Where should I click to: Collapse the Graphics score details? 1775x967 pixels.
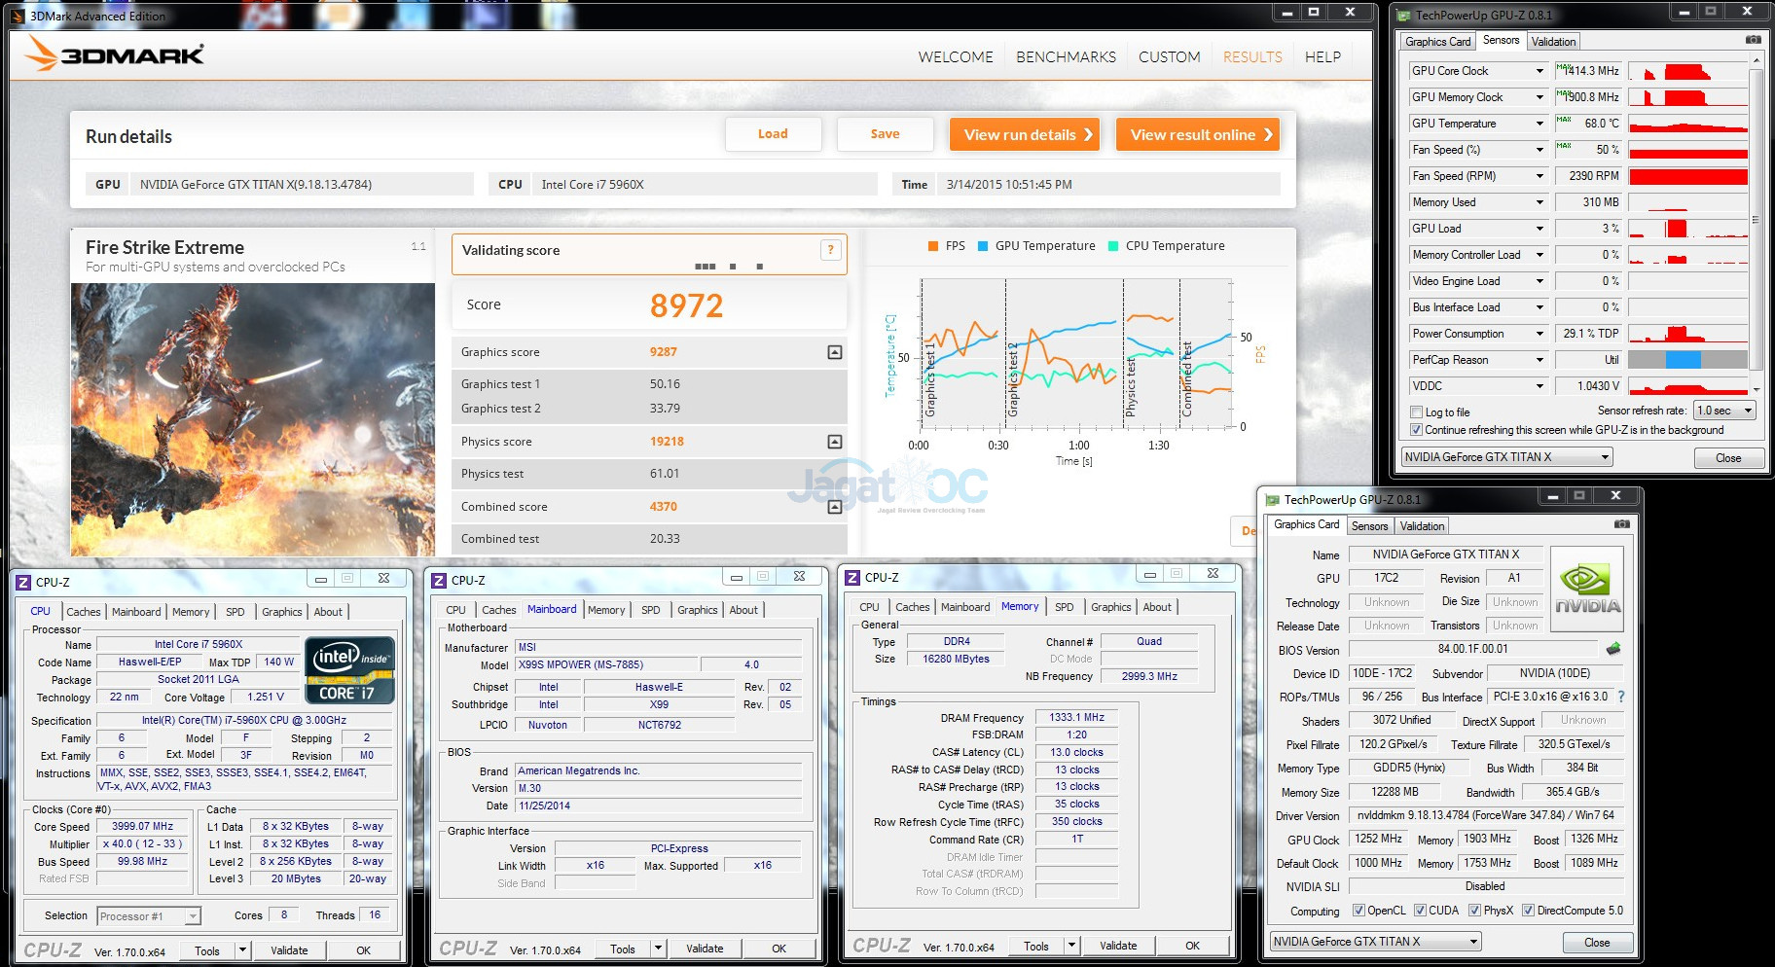click(x=834, y=352)
